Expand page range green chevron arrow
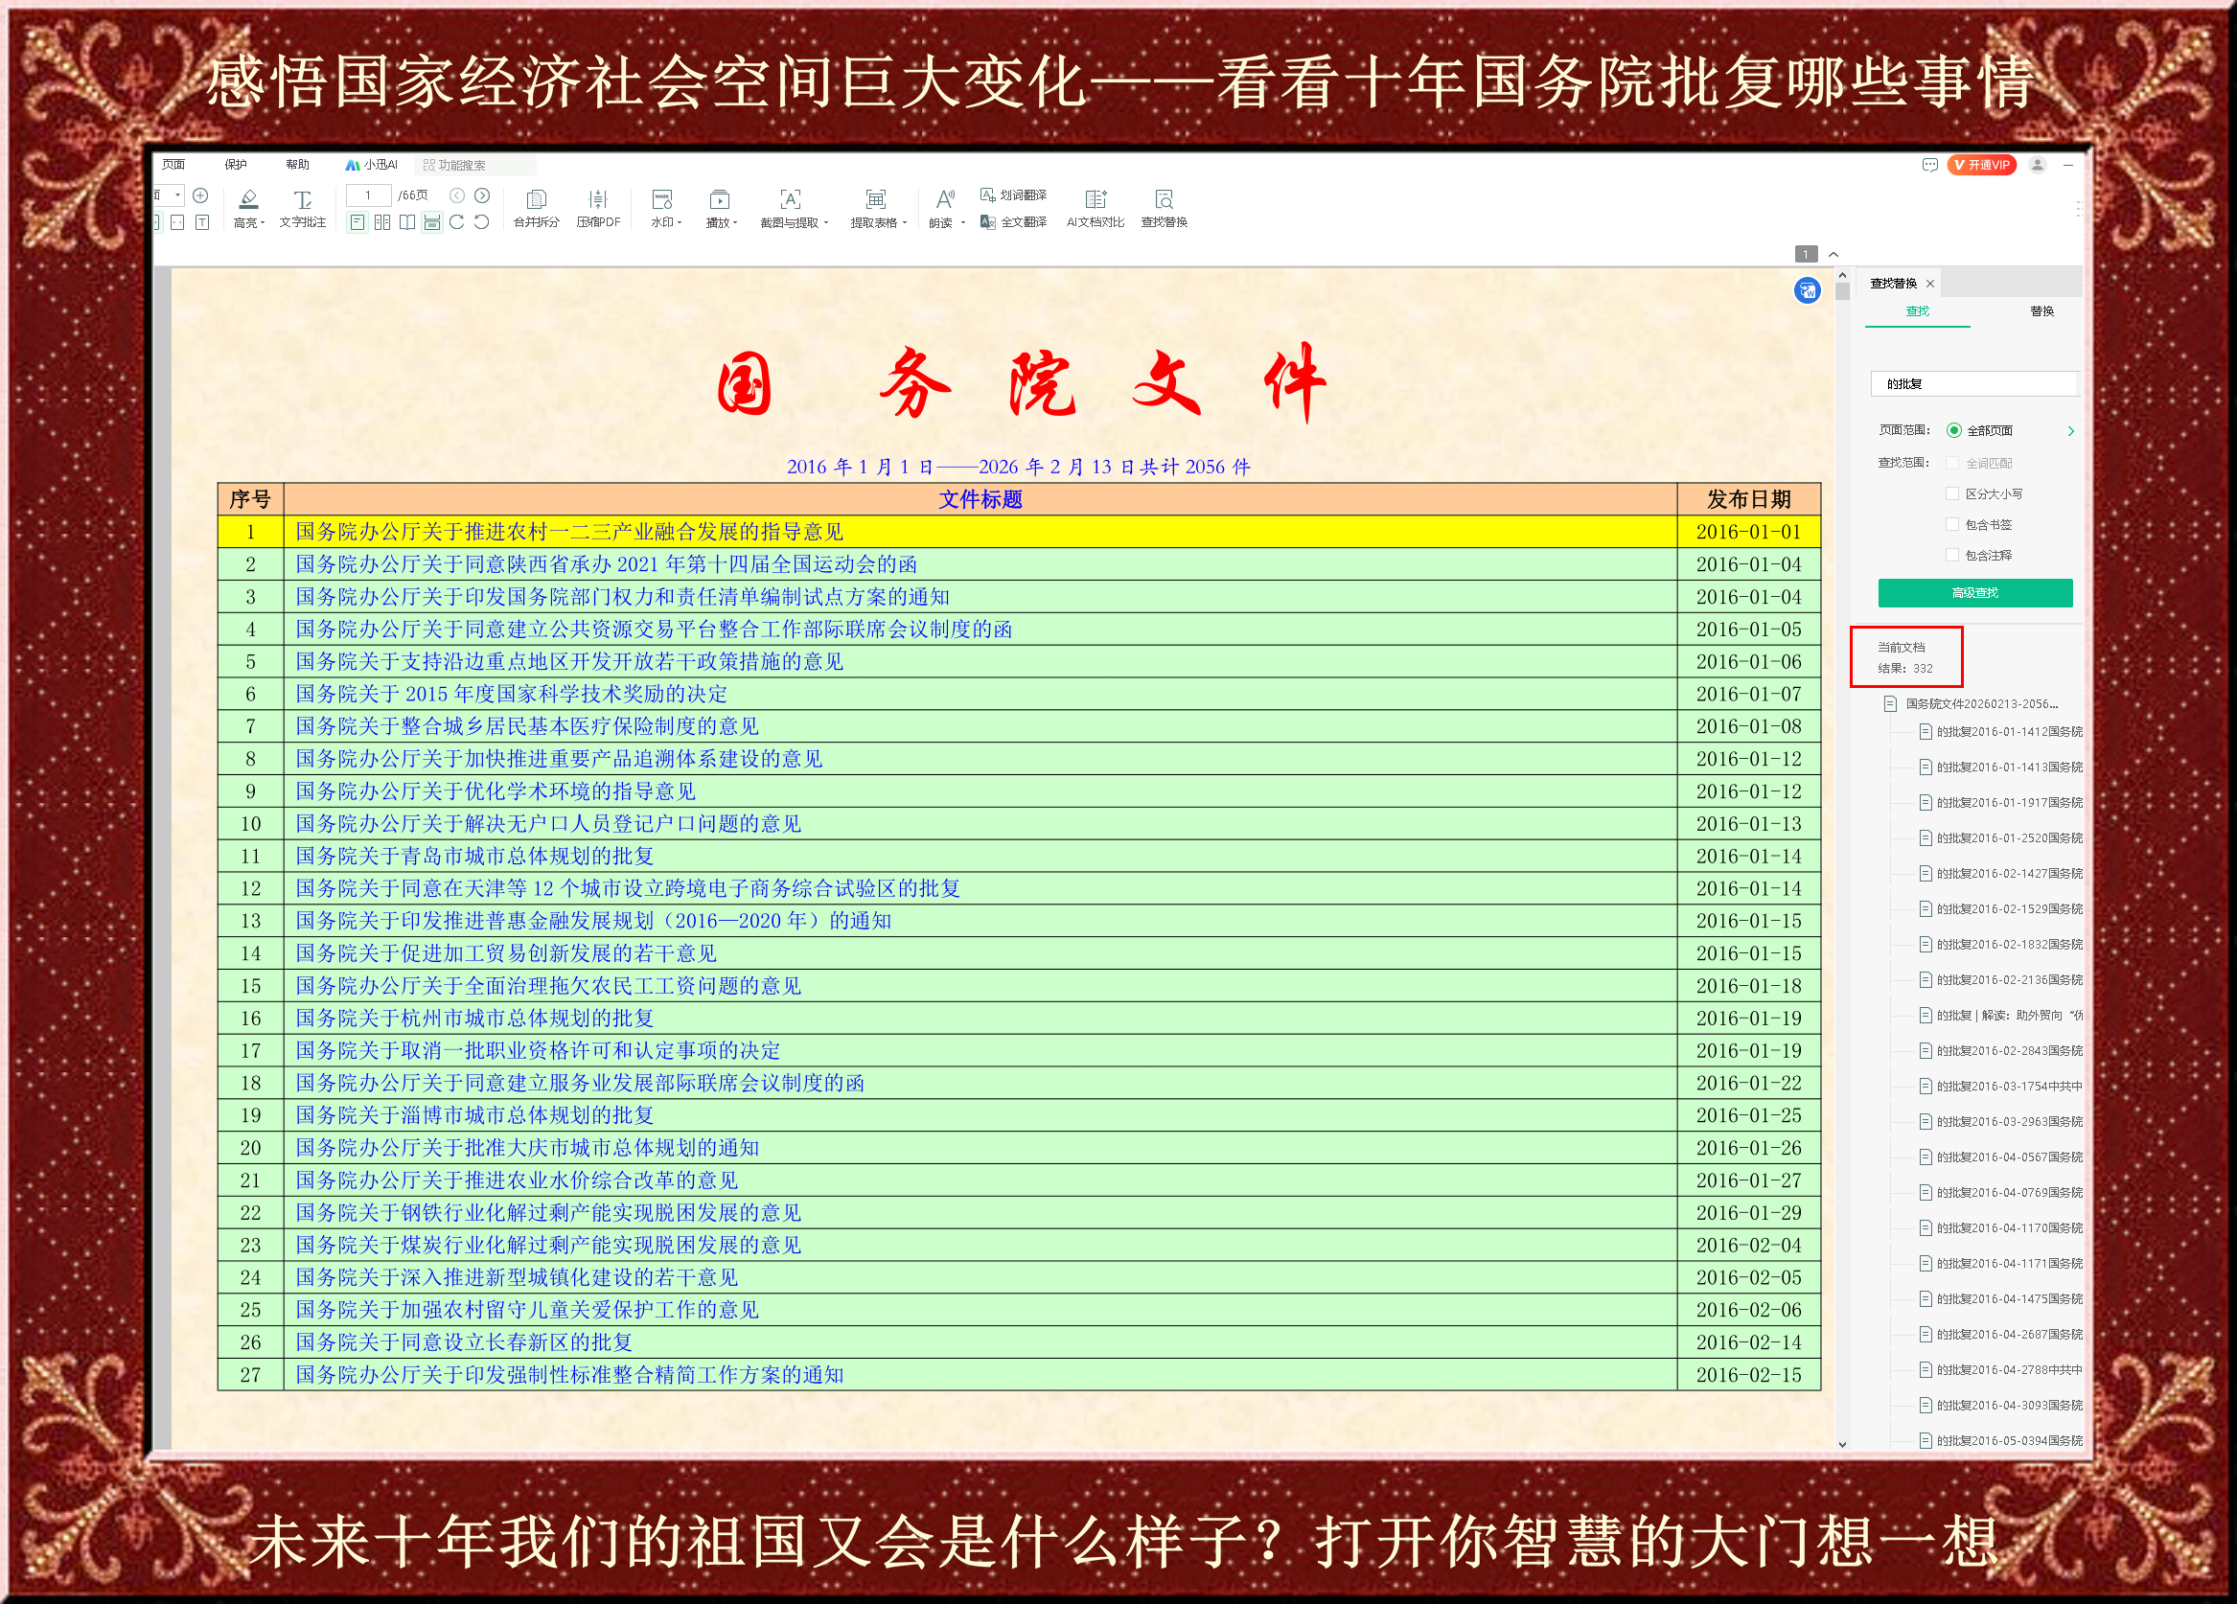 coord(2070,431)
